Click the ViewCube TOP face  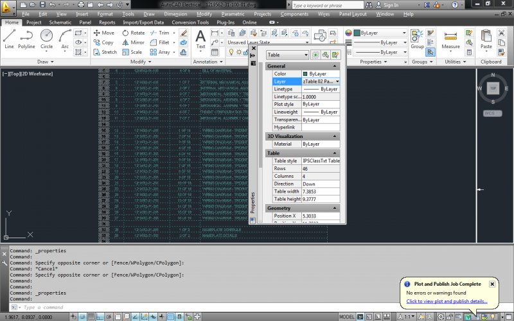coord(493,88)
